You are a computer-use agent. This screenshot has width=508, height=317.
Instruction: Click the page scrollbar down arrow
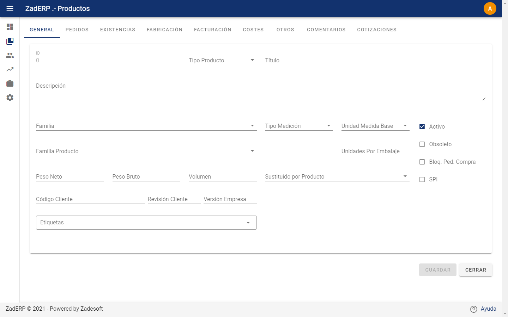(x=505, y=314)
